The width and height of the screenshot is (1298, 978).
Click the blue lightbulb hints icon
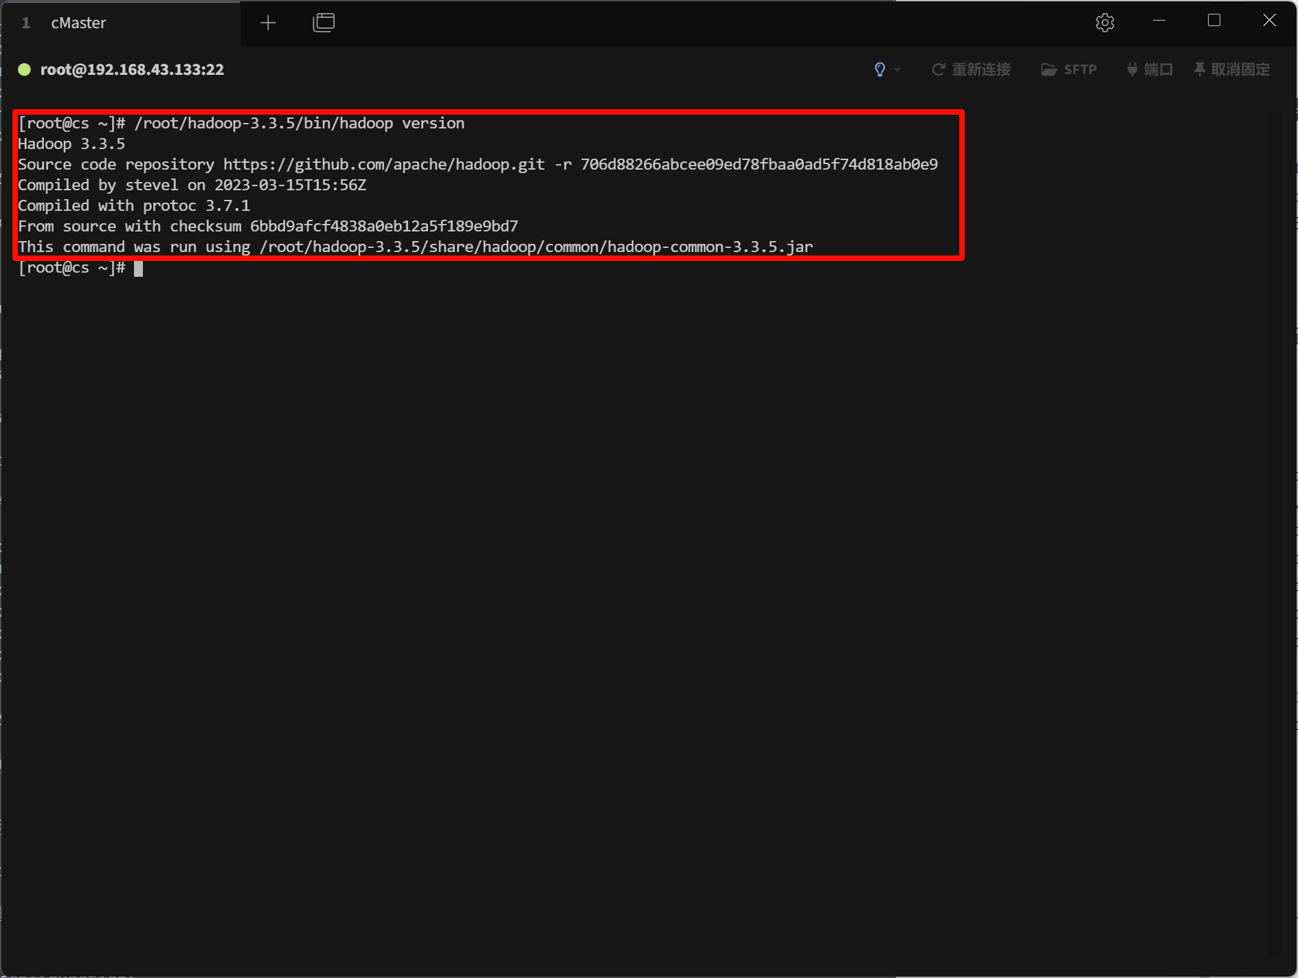click(x=880, y=69)
